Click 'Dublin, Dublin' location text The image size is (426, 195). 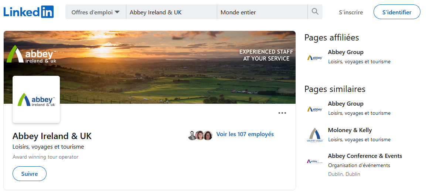point(344,174)
